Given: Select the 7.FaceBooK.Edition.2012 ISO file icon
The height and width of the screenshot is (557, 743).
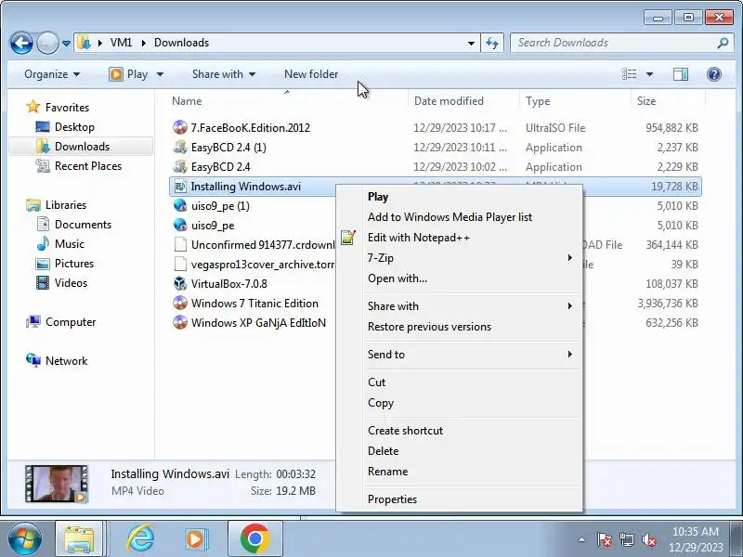Looking at the screenshot, I should pyautogui.click(x=180, y=127).
